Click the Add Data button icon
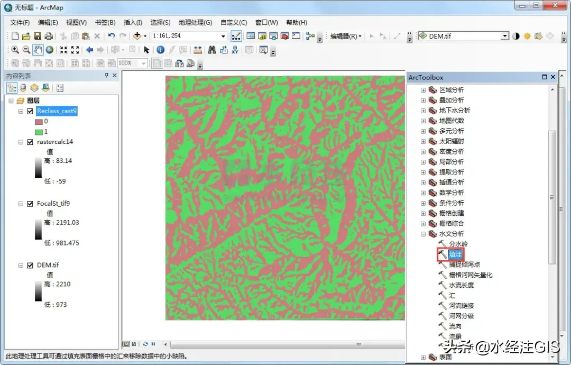This screenshot has height=365, width=571. (x=137, y=36)
